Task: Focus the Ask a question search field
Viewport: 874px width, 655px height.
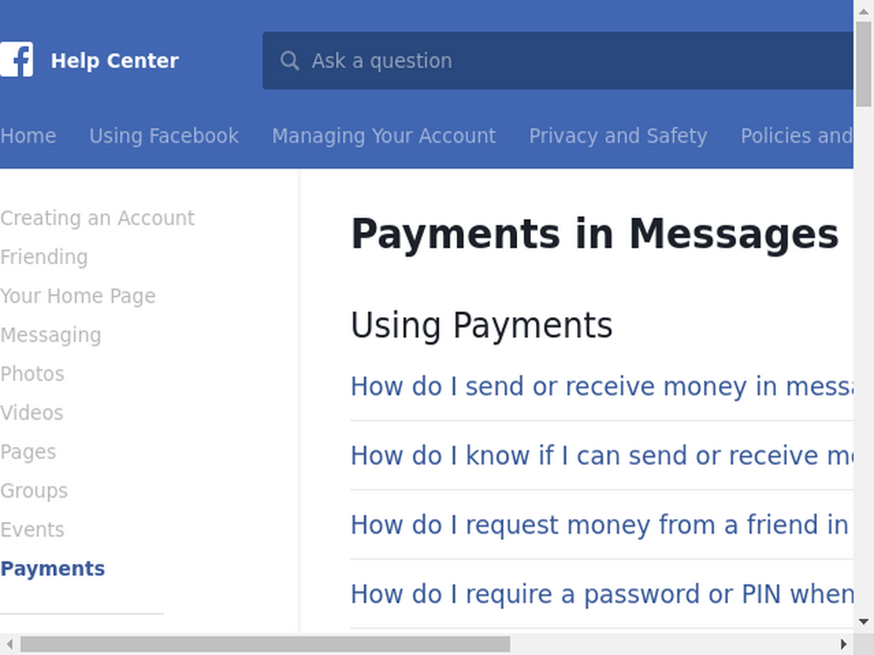Action: pos(558,61)
